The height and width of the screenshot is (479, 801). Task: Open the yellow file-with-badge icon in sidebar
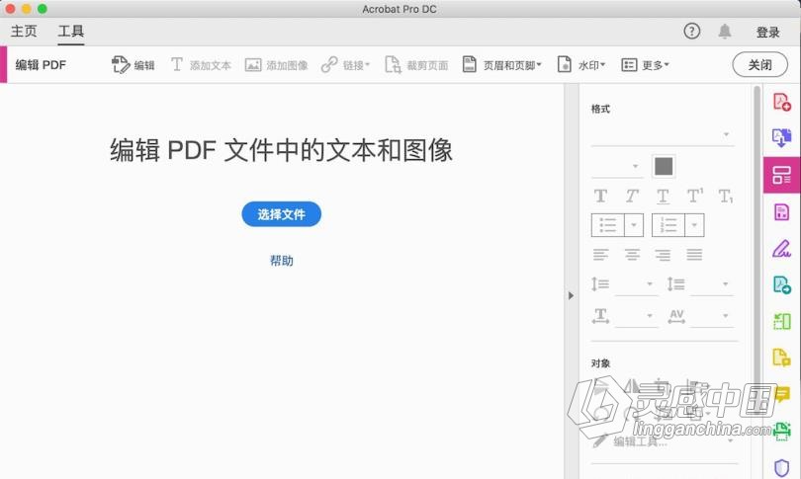[x=781, y=358]
